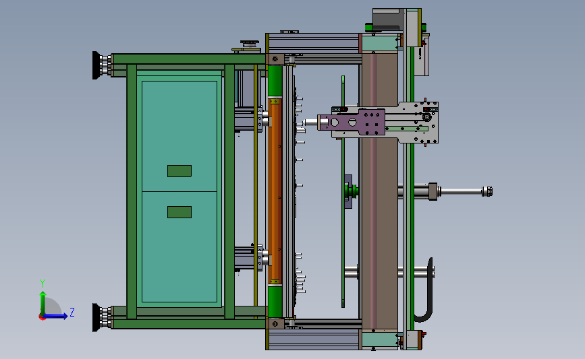Select the top aluminum extrusion beam

pos(314,43)
